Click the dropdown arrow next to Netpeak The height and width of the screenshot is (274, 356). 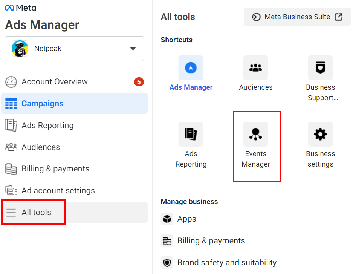[x=133, y=49]
